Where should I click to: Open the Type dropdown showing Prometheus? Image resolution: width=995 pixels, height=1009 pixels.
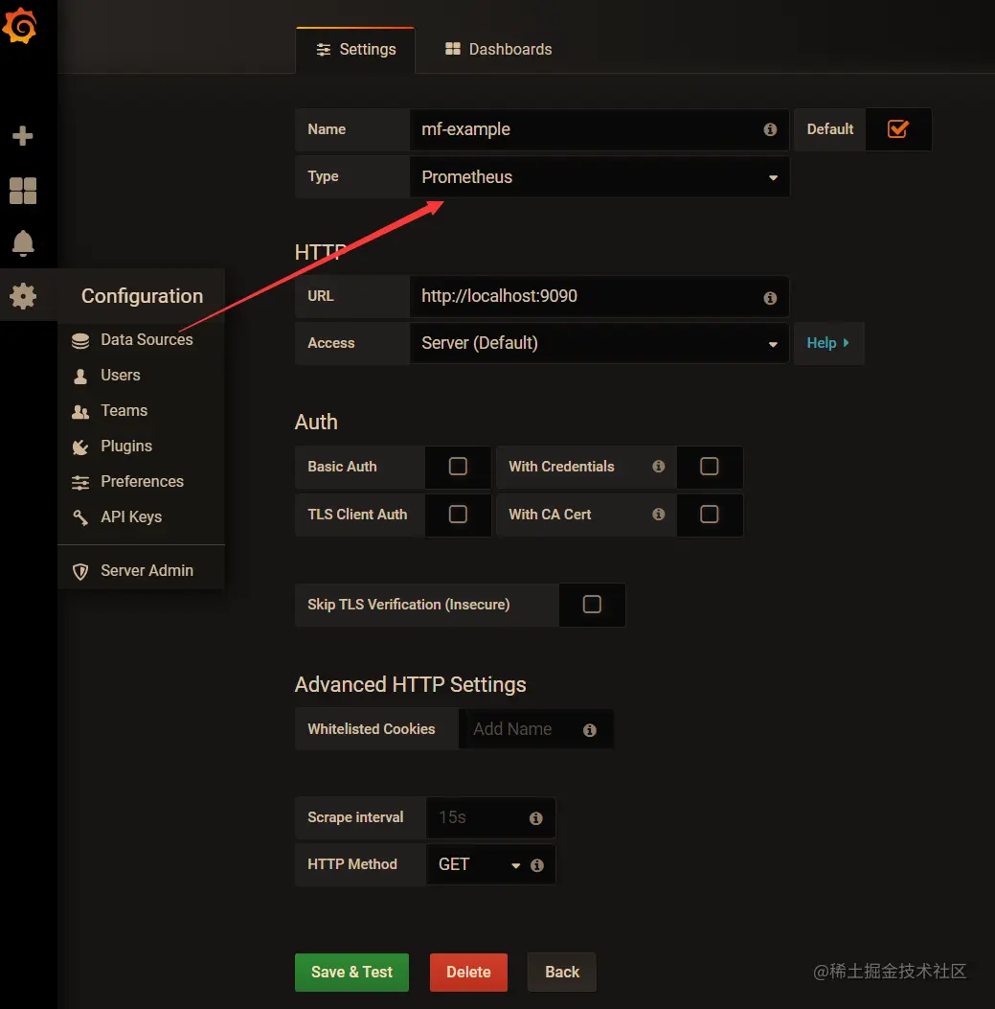pos(599,177)
